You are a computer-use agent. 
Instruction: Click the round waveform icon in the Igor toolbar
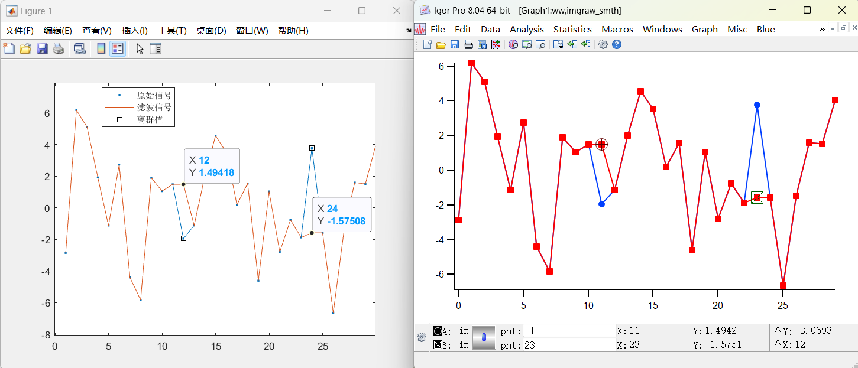(513, 44)
